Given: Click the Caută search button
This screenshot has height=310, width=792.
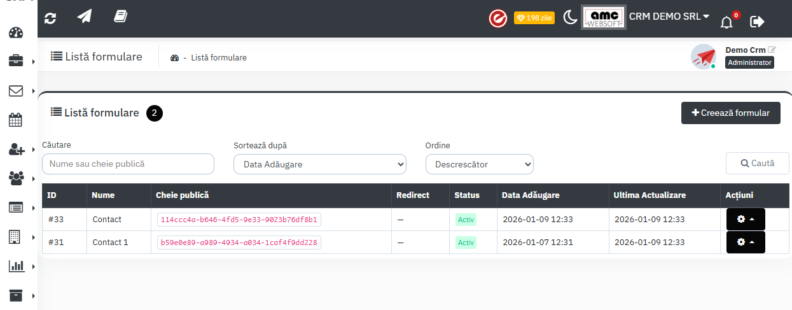Looking at the screenshot, I should pos(757,163).
